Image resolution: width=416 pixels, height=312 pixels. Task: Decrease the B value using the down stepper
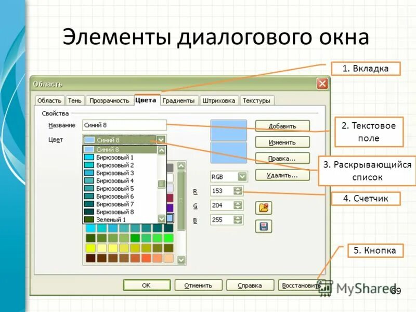[238, 222]
